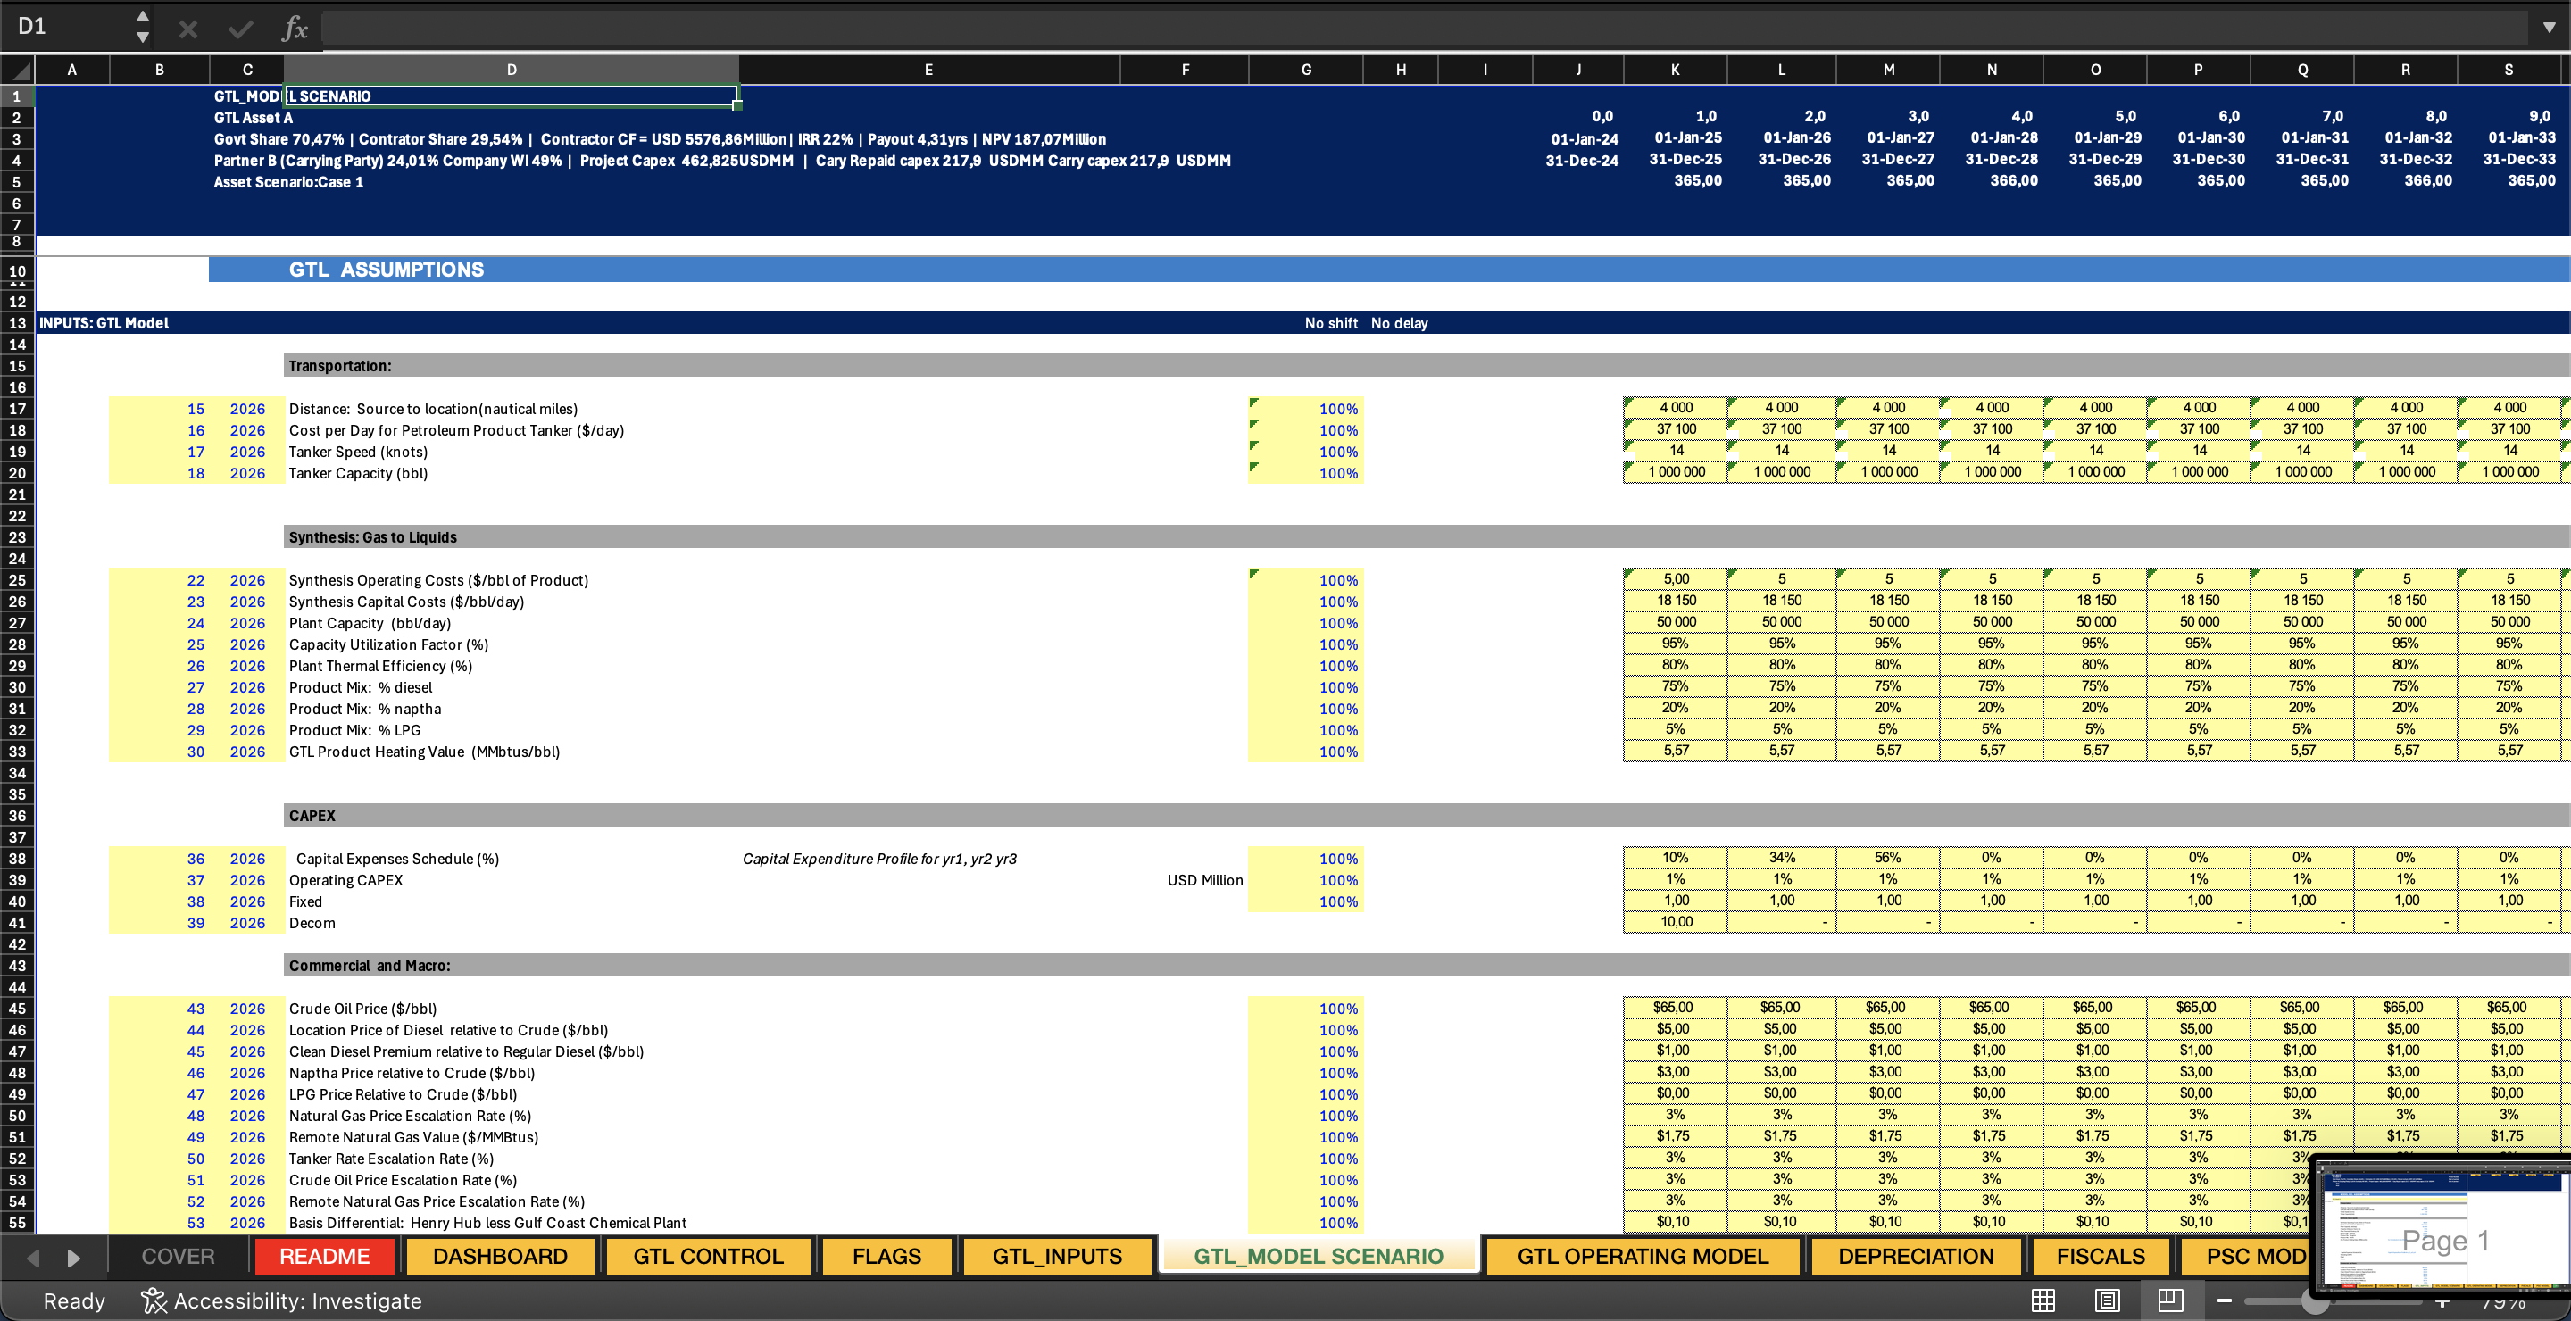Click 'Plant Capacity (bbl/day)' label cell
Image resolution: width=2571 pixels, height=1321 pixels.
370,624
